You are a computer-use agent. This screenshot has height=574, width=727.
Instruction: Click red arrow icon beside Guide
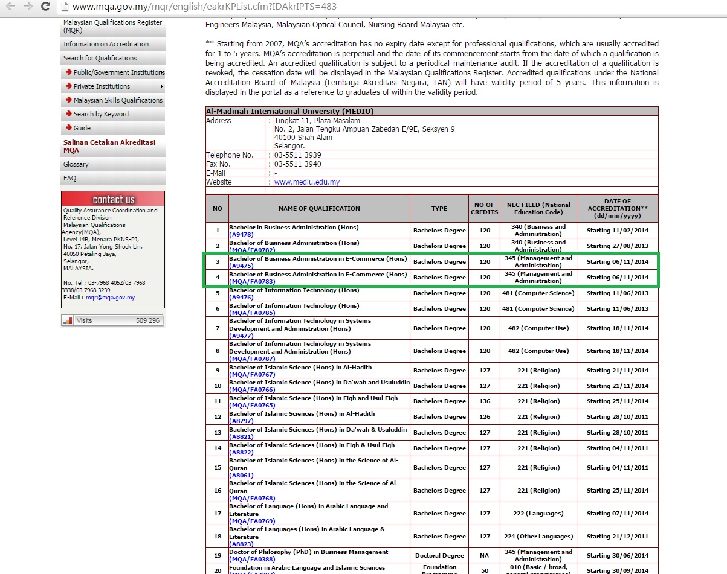coord(69,128)
